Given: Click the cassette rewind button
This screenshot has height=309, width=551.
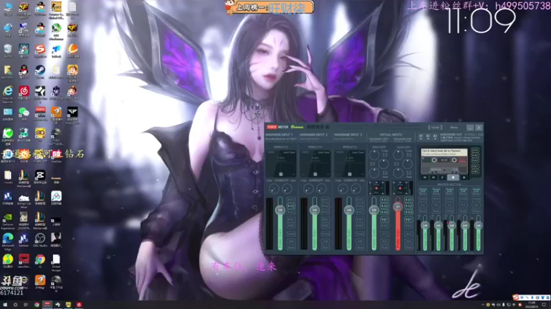Looking at the screenshot, I should [x=425, y=177].
